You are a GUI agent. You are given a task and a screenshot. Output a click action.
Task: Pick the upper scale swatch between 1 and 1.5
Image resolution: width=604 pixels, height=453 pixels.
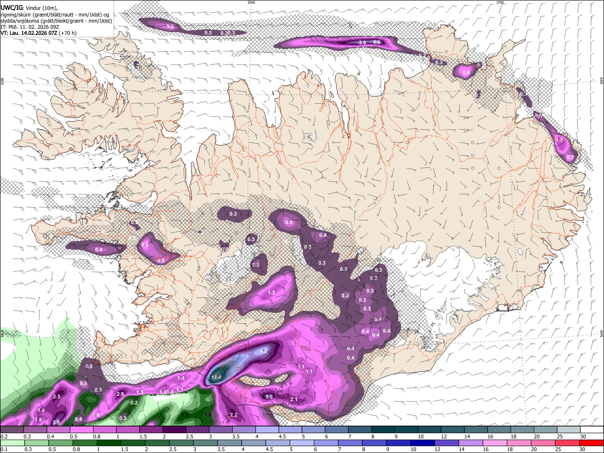(128, 430)
